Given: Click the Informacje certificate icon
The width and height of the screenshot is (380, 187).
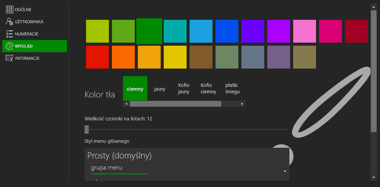Looking at the screenshot, I should (10, 58).
